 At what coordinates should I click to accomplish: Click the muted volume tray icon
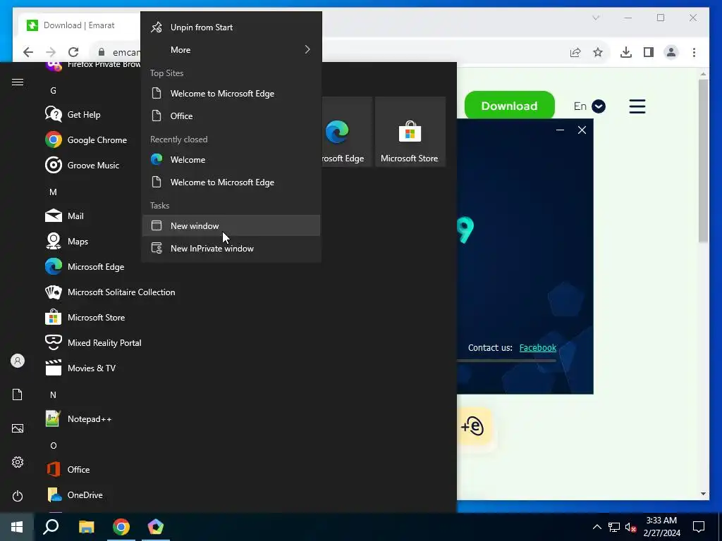point(630,527)
